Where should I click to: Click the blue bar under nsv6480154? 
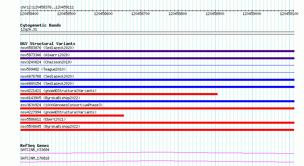(157, 87)
